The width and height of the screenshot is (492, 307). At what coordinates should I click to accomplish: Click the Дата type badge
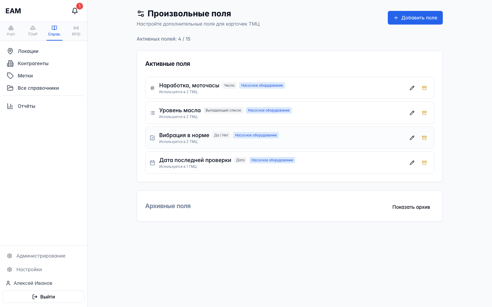[240, 160]
